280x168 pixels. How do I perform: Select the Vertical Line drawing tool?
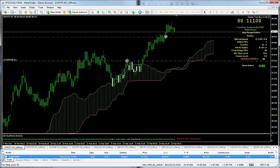tap(216, 12)
